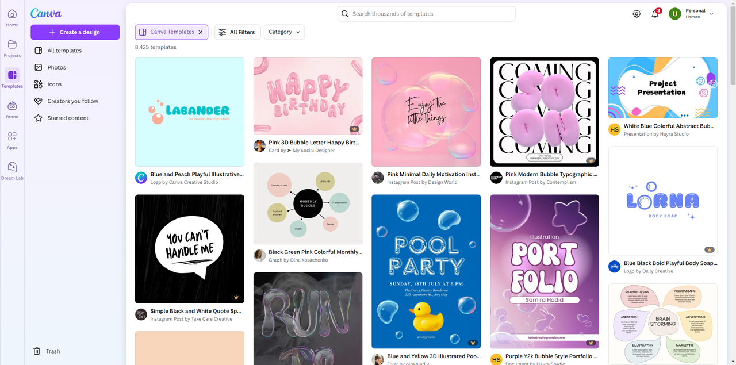Click Pink Minimal Daily Motivation title
736x365 pixels.
[434, 174]
